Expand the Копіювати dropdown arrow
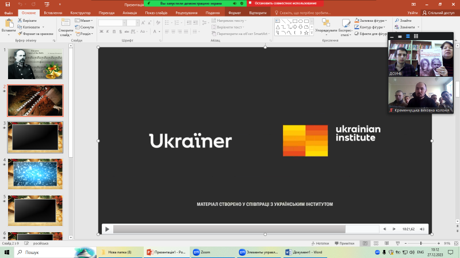 point(44,27)
